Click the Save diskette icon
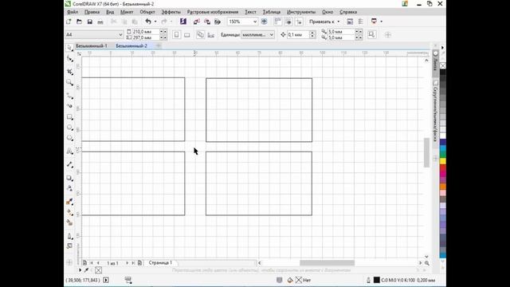 point(90,22)
